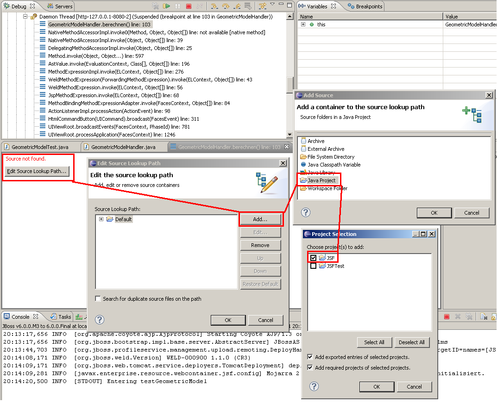
Task: Select Workspace Folder source container
Action: (x=324, y=188)
